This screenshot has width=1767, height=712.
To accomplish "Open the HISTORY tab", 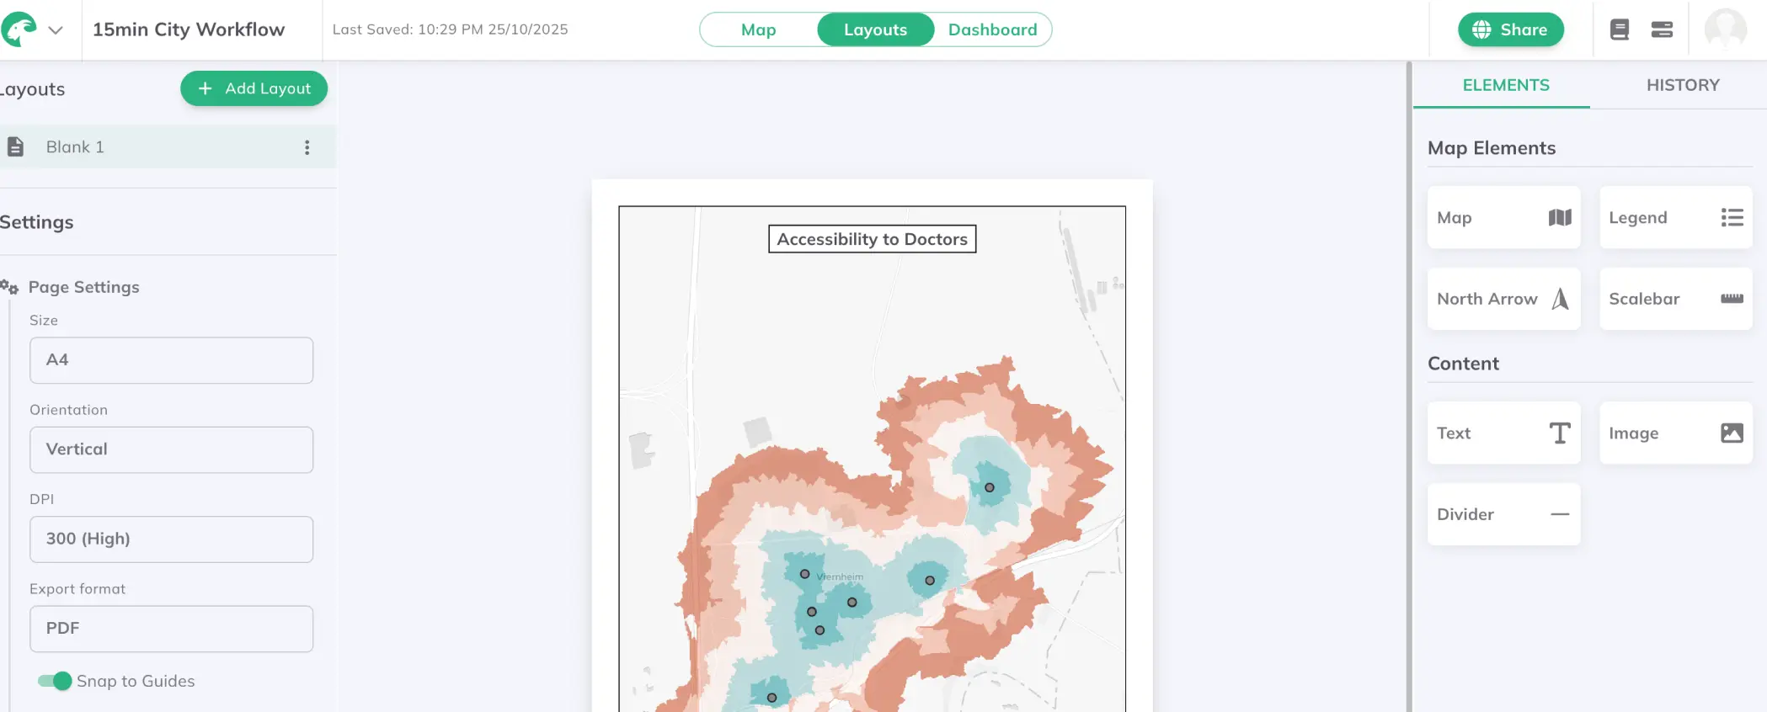I will 1683,85.
